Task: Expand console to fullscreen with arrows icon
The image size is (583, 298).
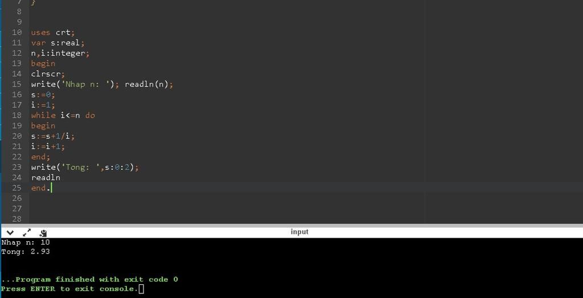Action: (x=27, y=233)
